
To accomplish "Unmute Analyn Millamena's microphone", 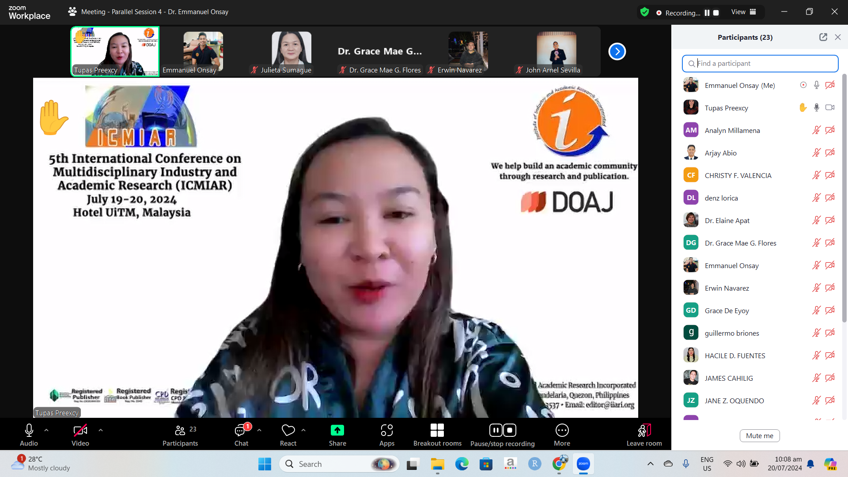I will (x=816, y=130).
